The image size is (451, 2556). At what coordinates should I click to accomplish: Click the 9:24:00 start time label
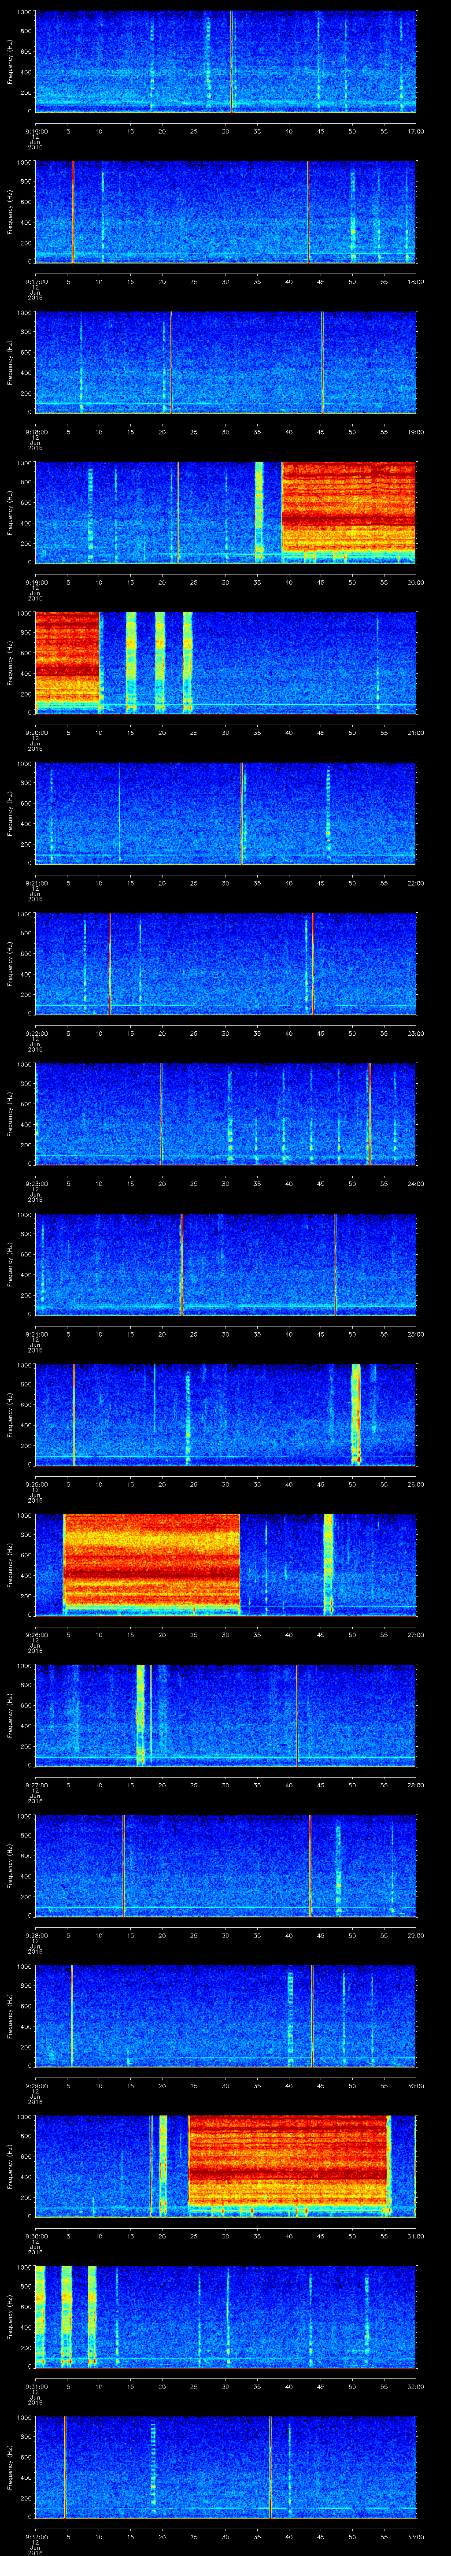click(36, 1334)
